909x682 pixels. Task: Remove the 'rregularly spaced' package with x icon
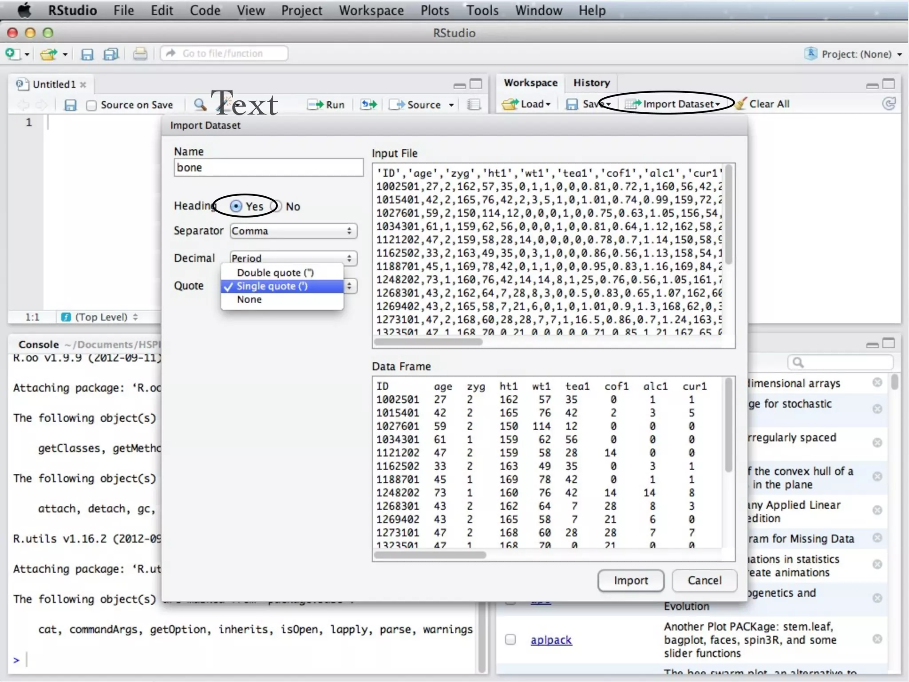877,442
